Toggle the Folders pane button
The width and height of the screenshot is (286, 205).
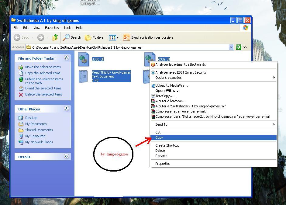coord(94,37)
